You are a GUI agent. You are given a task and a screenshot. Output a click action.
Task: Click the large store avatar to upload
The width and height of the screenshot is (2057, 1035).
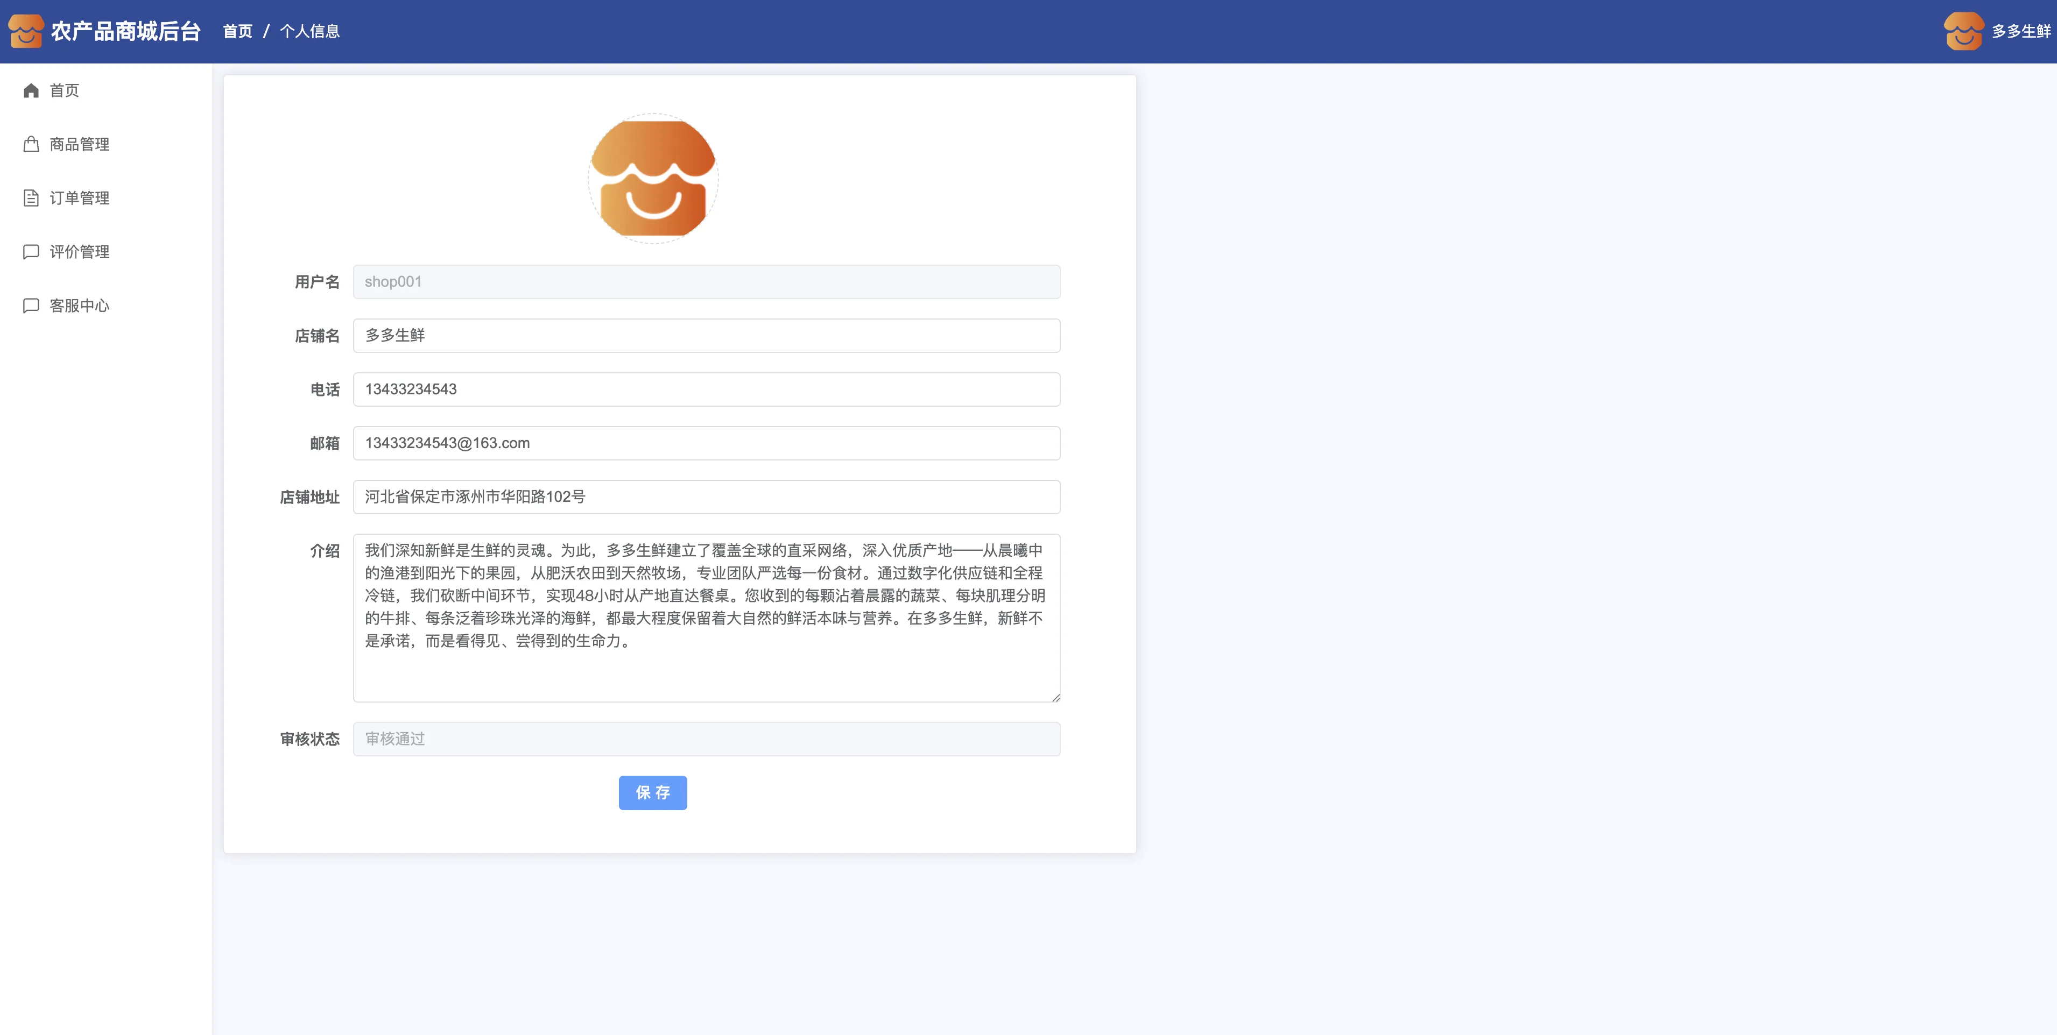(x=653, y=178)
